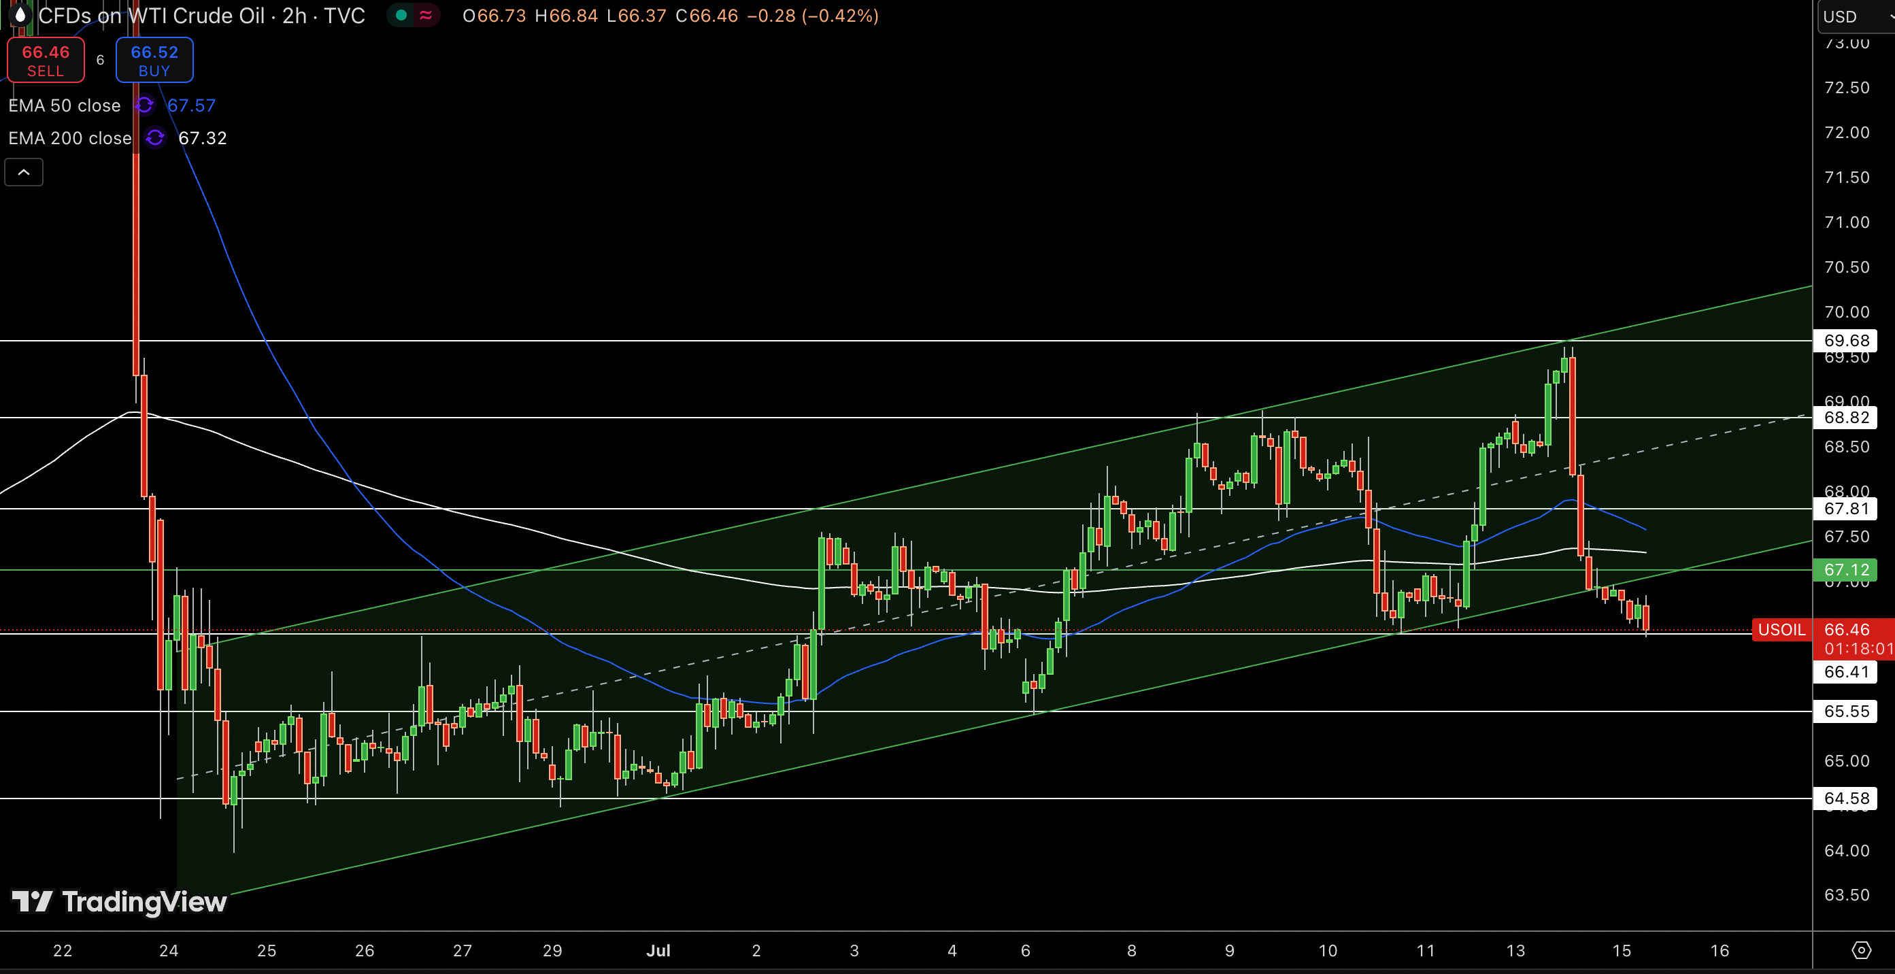1895x974 pixels.
Task: Open the chart settings gear icon
Action: click(1860, 950)
